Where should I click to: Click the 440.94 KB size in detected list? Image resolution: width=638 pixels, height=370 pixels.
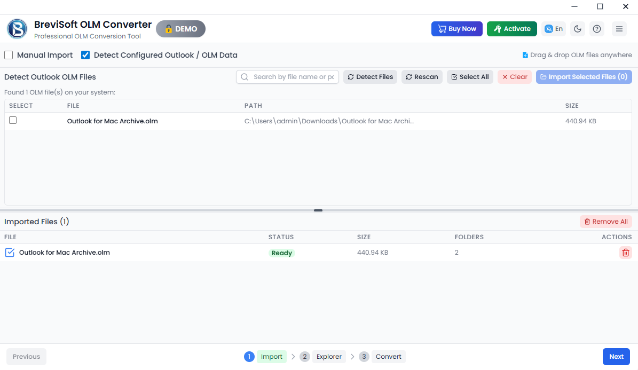581,121
